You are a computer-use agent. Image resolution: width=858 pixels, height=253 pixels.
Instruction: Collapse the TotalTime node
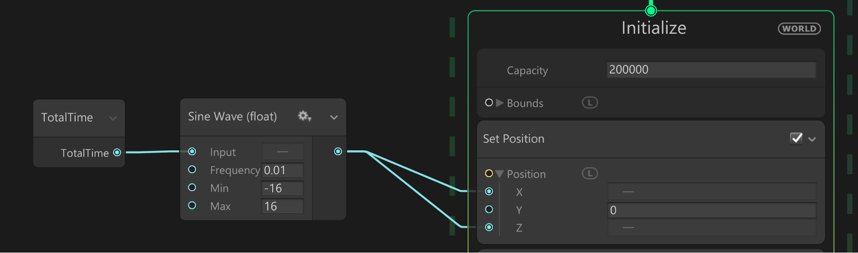(113, 118)
